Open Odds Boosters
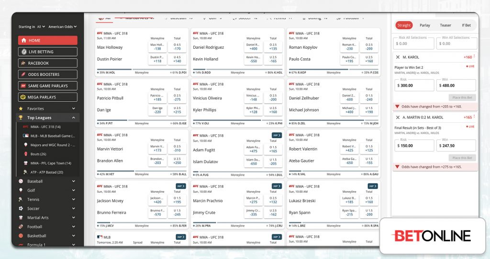490x259 pixels. click(47, 74)
